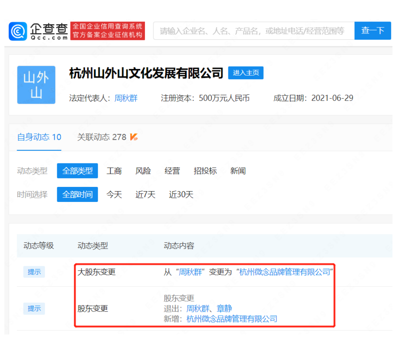The width and height of the screenshot is (398, 344).
Task: Select 全部时间 time filter
Action: pos(77,194)
